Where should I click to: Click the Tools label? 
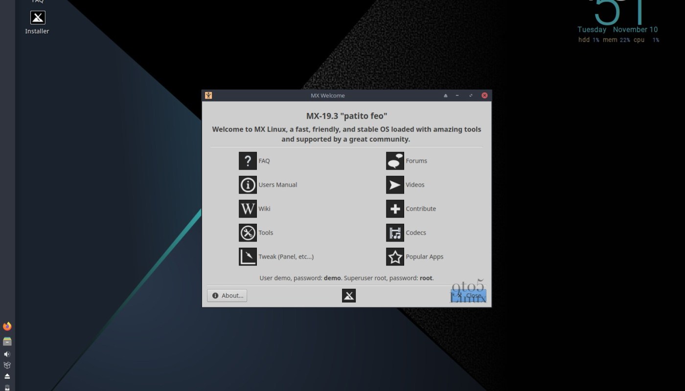tap(266, 233)
